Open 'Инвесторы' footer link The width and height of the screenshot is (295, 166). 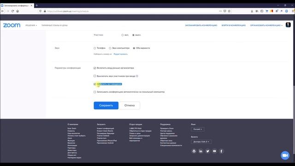click(x=72, y=150)
